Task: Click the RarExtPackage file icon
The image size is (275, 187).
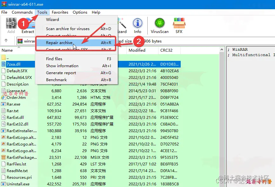Action: (x=3, y=157)
